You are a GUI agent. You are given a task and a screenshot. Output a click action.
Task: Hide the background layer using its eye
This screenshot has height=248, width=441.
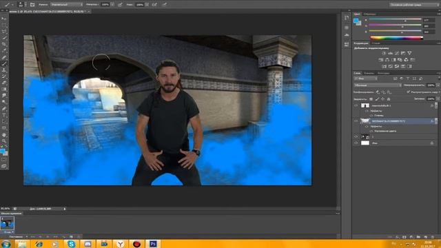(x=356, y=143)
